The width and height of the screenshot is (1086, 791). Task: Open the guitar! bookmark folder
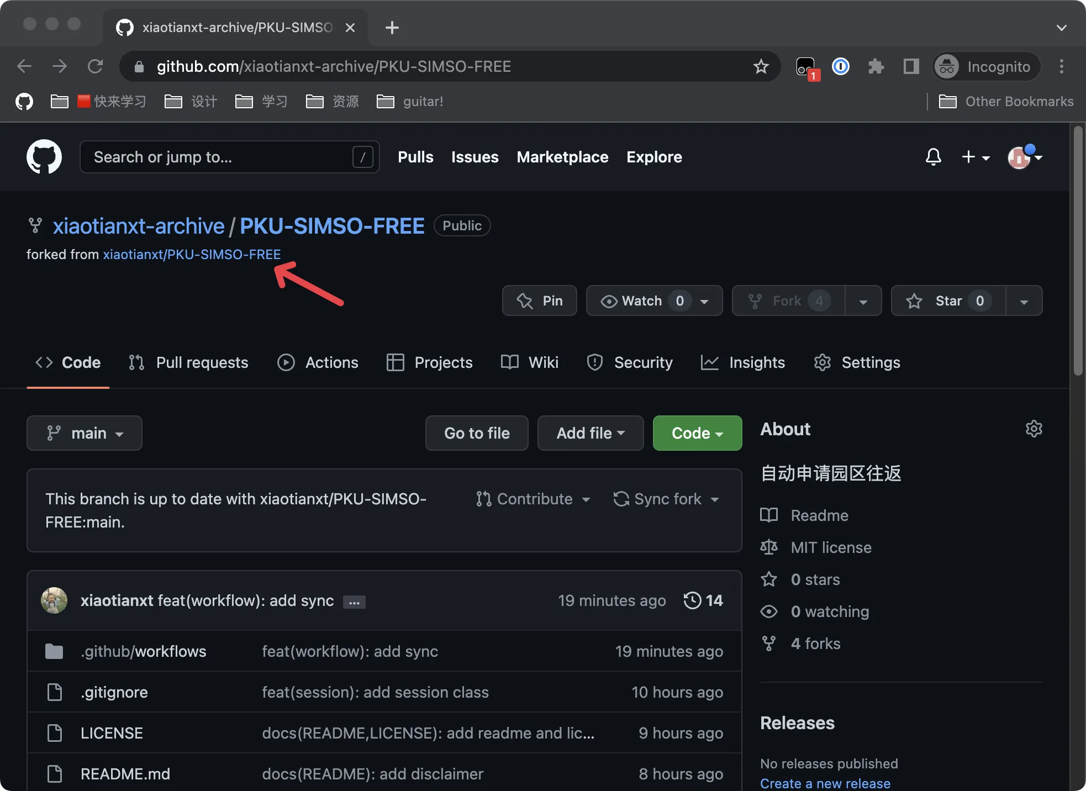(410, 102)
